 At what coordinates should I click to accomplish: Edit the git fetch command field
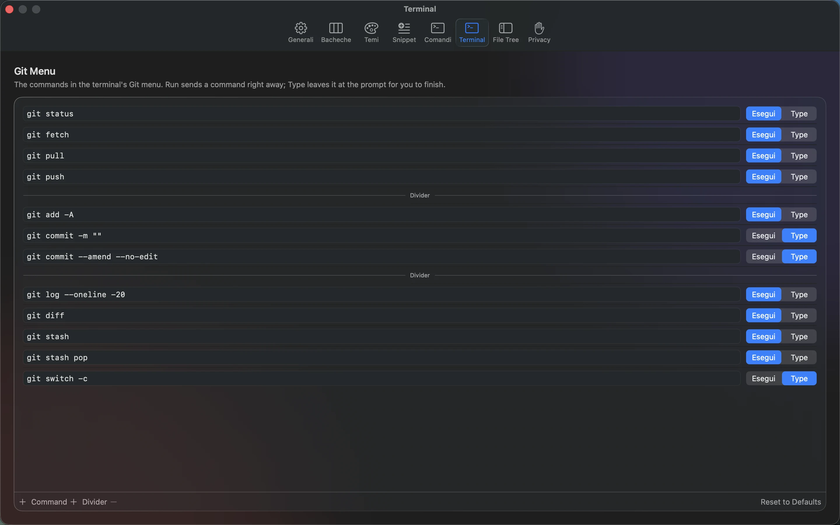point(381,135)
